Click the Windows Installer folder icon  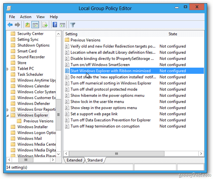[x=13, y=127]
